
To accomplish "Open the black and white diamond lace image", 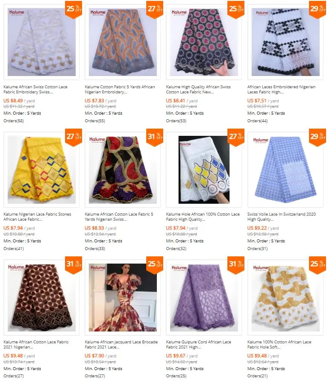I will 285,42.
